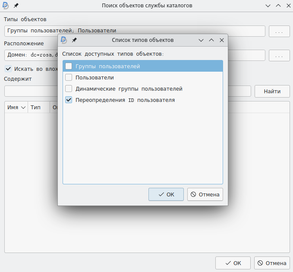Close the object types list dialog
Image resolution: width=293 pixels, height=272 pixels.
[222, 40]
